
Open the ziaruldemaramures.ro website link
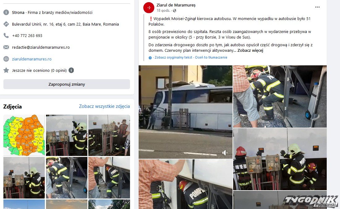[x=32, y=59]
